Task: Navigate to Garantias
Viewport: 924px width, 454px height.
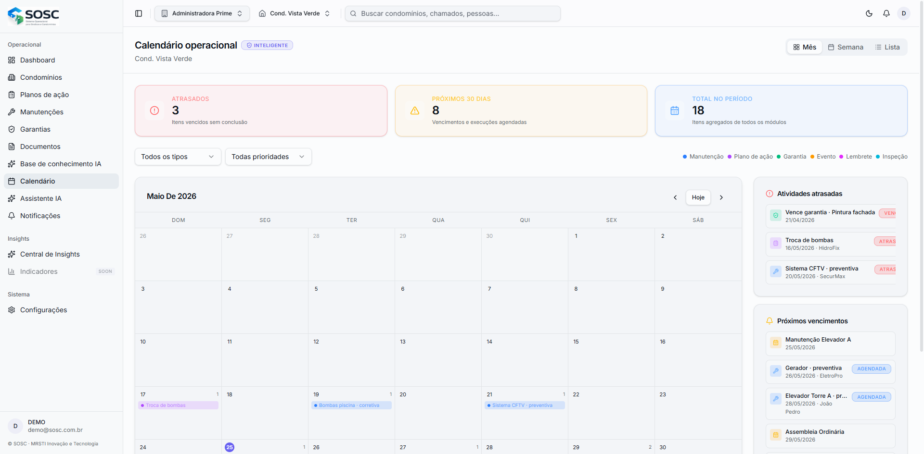Action: (x=61, y=129)
